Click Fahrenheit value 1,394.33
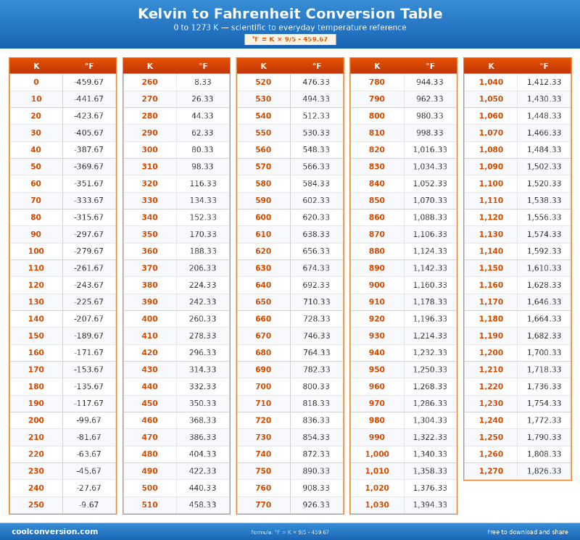Image resolution: width=580 pixels, height=540 pixels. pyautogui.click(x=430, y=505)
